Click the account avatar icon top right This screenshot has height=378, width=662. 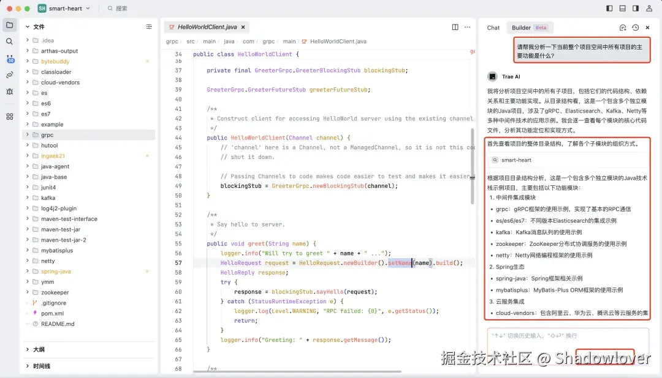click(649, 9)
